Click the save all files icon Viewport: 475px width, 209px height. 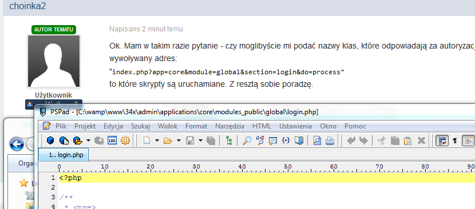[x=211, y=140]
